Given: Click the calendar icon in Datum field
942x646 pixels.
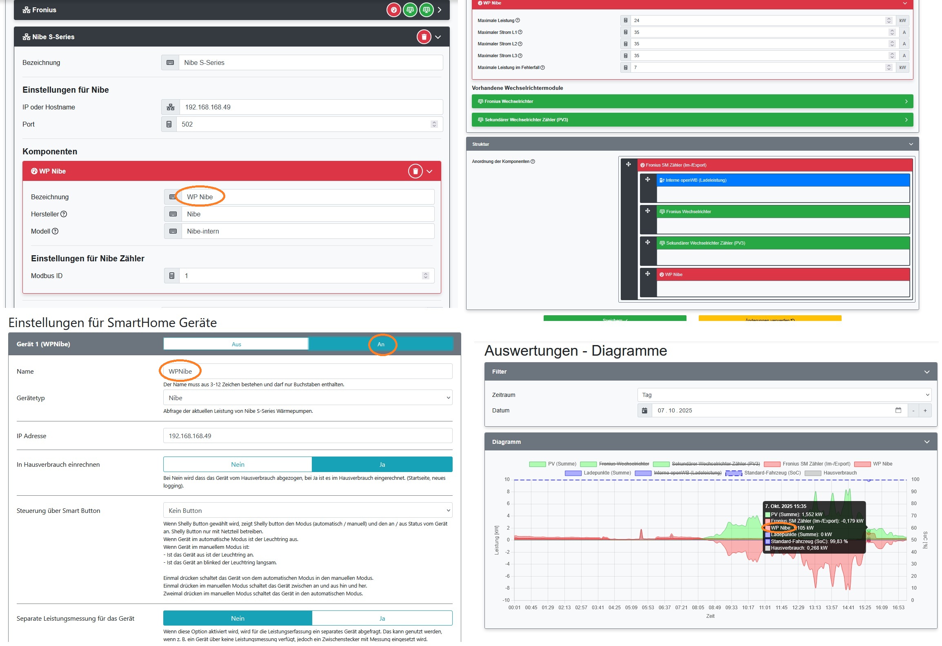Looking at the screenshot, I should click(x=898, y=410).
